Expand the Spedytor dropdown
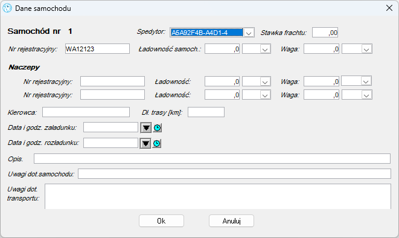The width and height of the screenshot is (399, 238). click(249, 33)
